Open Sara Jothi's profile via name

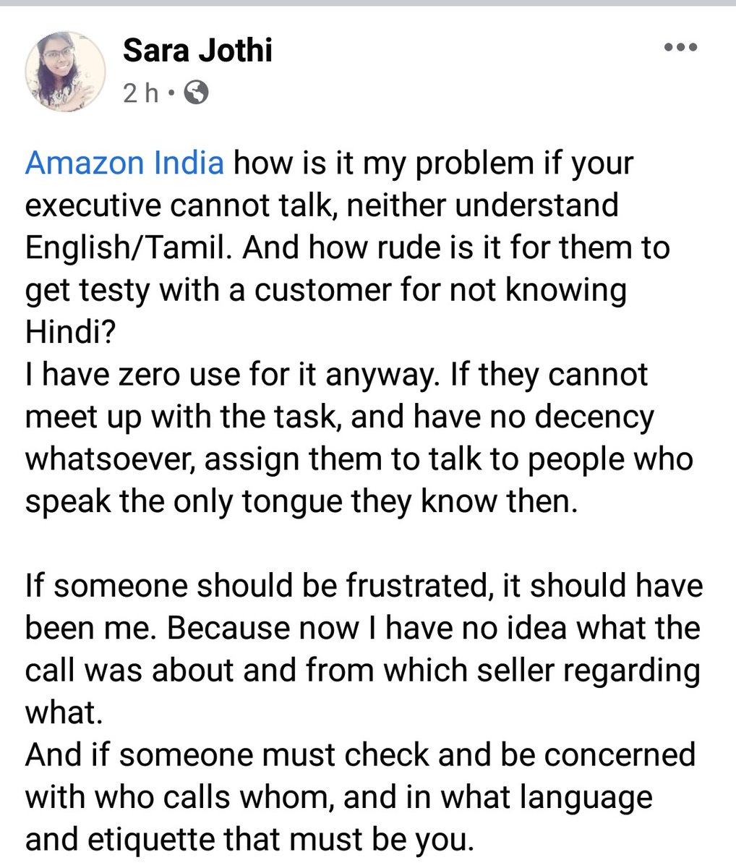[x=197, y=52]
